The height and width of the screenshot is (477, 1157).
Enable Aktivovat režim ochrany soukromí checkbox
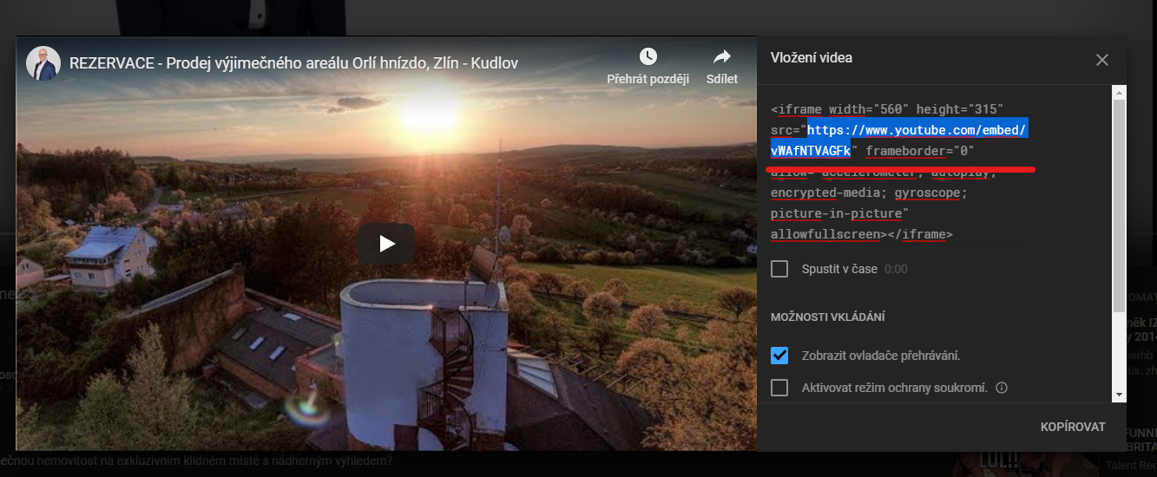(x=779, y=388)
